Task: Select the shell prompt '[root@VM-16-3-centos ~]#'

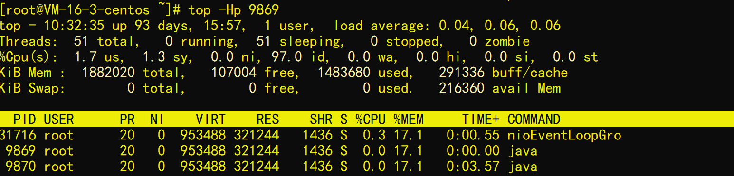Action: (x=90, y=9)
